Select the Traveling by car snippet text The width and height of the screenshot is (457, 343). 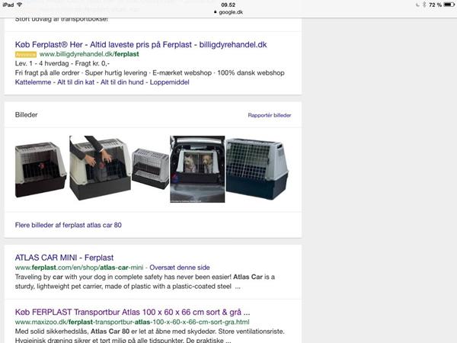point(145,282)
